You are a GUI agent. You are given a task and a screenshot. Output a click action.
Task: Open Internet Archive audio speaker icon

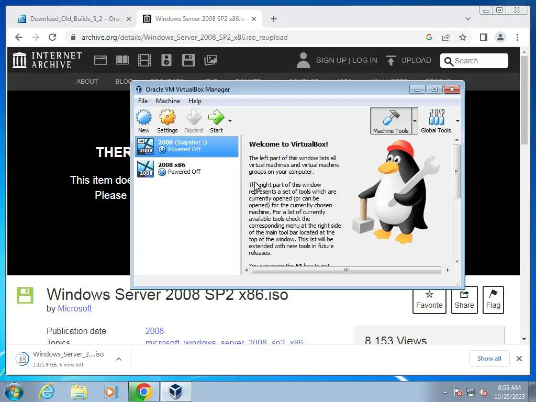coord(166,60)
